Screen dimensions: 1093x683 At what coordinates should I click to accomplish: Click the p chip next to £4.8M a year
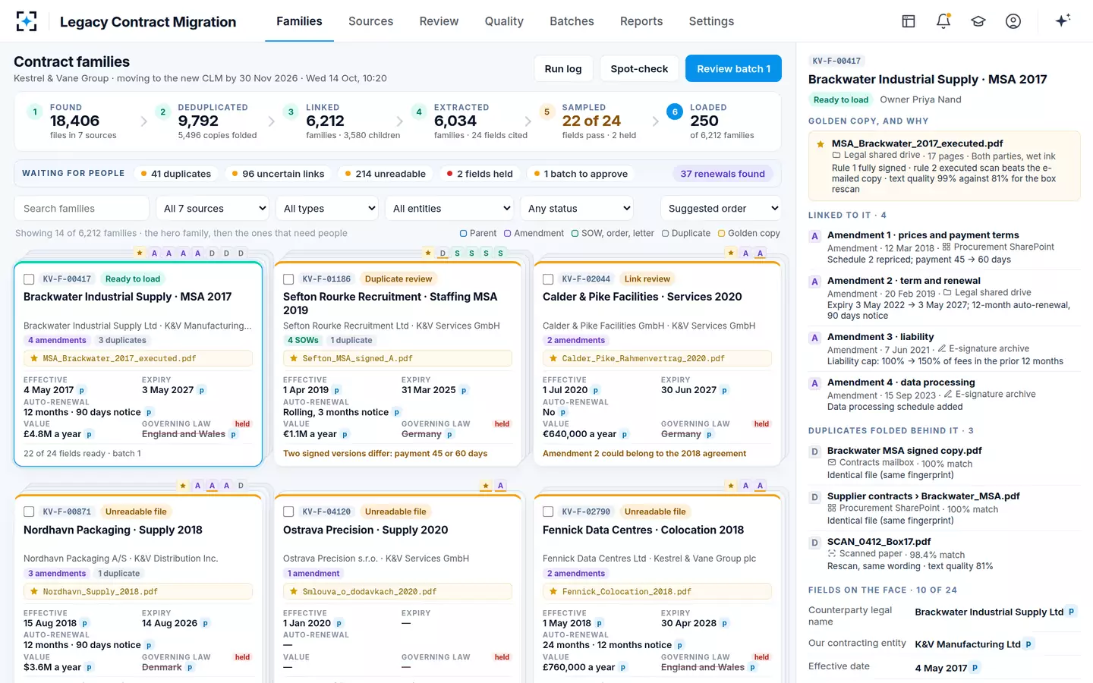tap(89, 435)
